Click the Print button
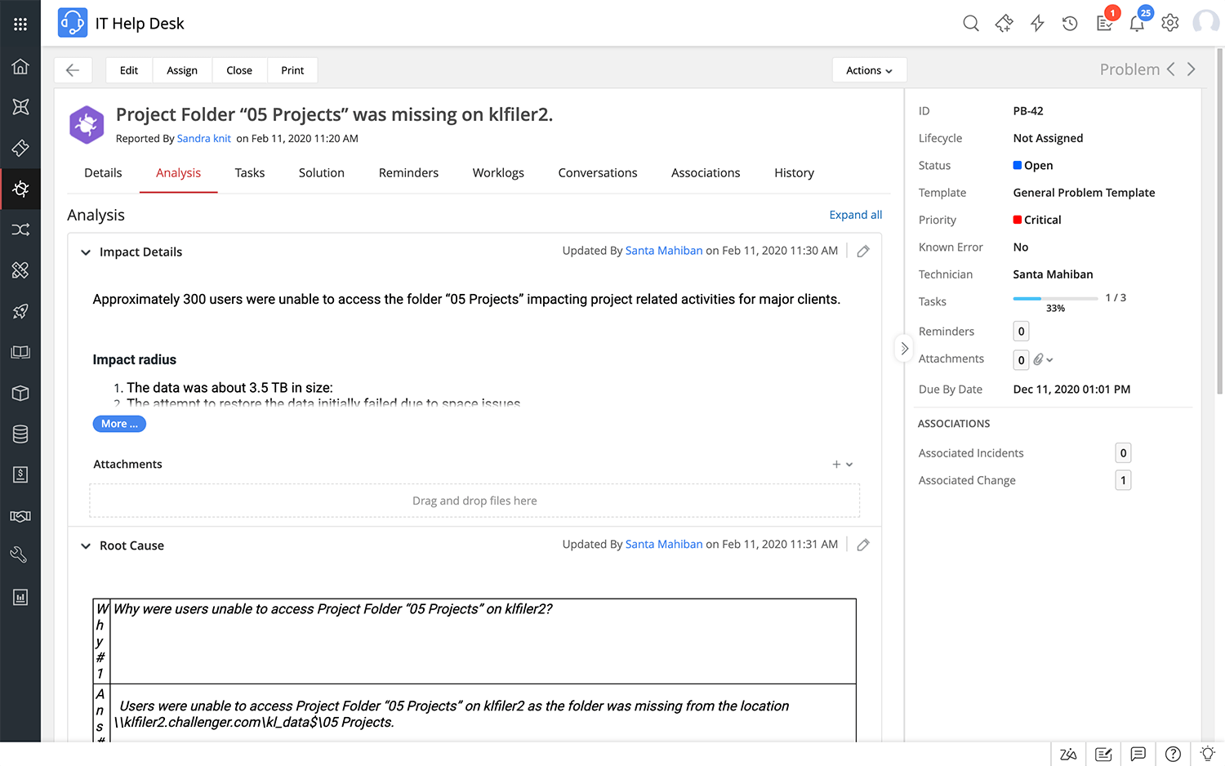The width and height of the screenshot is (1225, 766). [x=292, y=70]
